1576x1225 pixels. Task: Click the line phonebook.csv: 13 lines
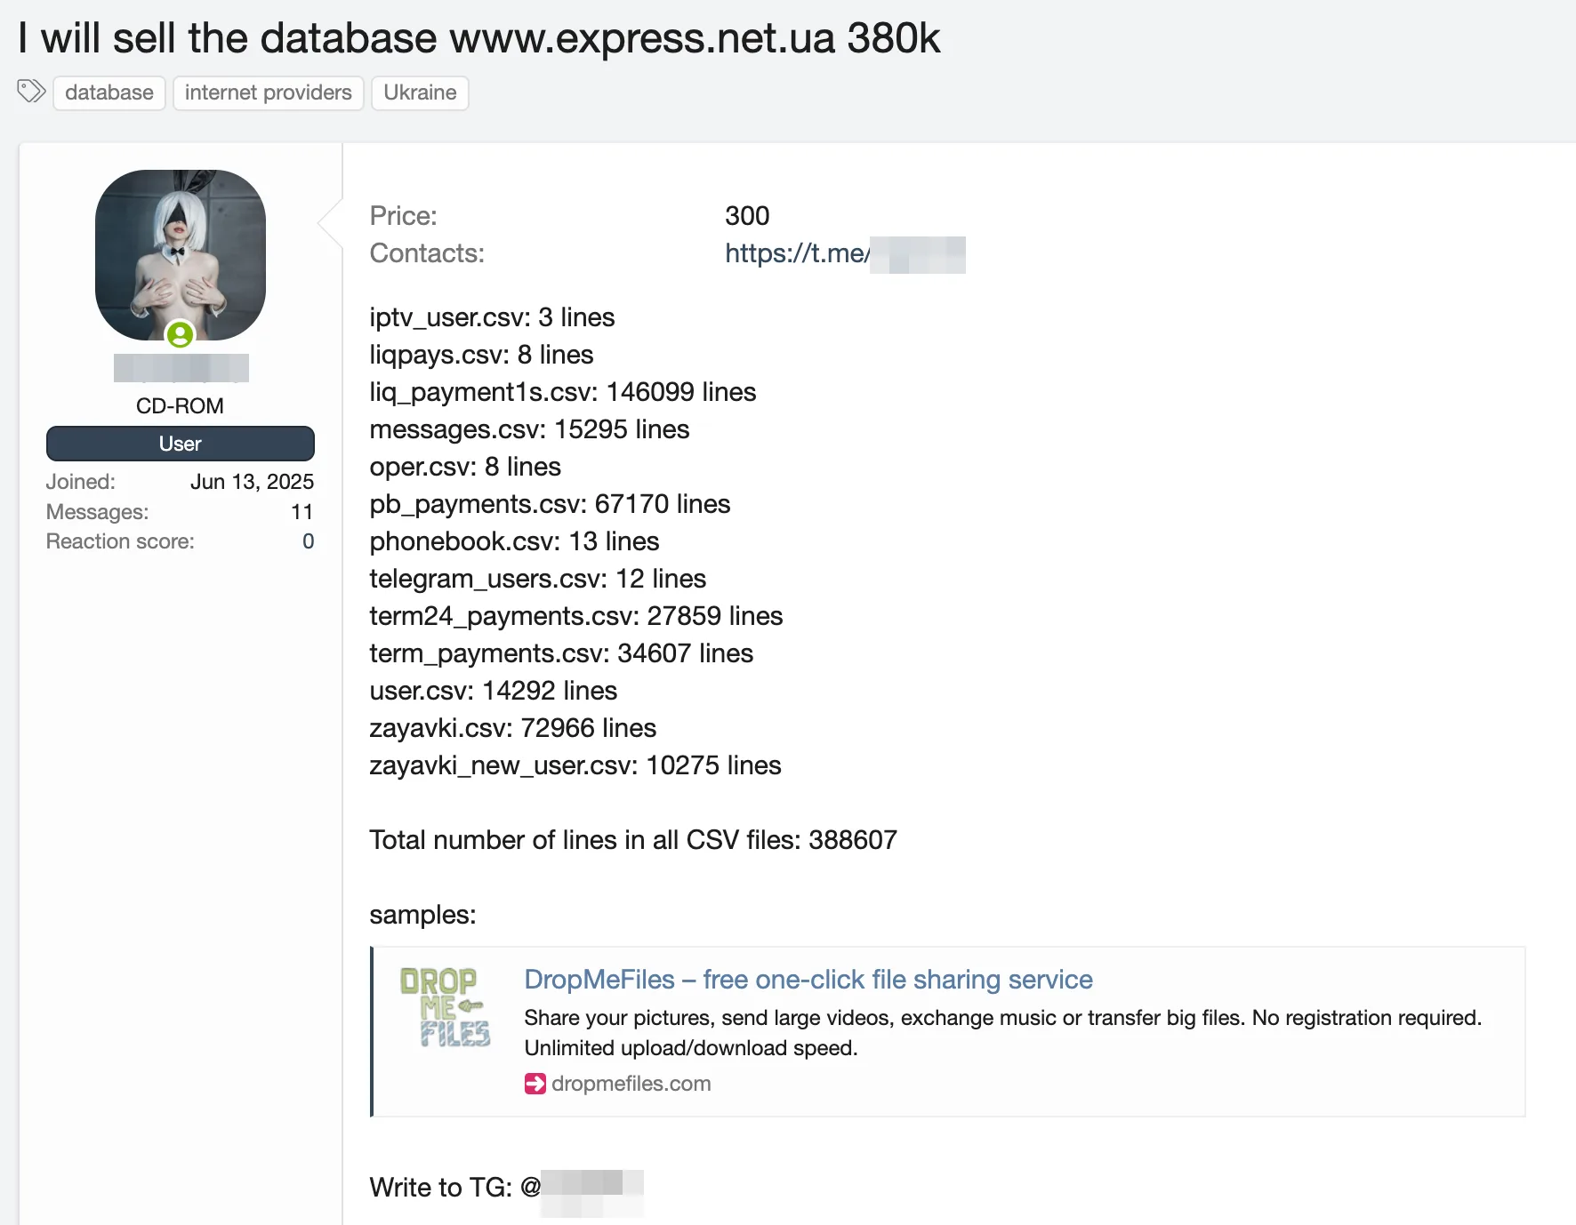point(514,541)
